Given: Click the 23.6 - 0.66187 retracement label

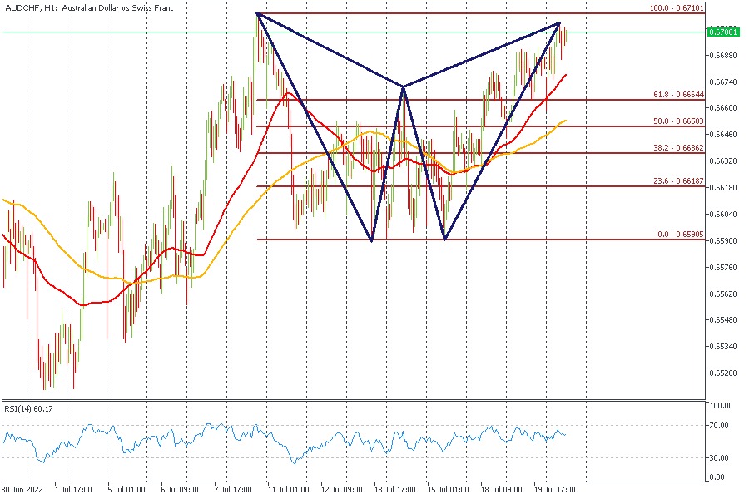Looking at the screenshot, I should pos(679,181).
